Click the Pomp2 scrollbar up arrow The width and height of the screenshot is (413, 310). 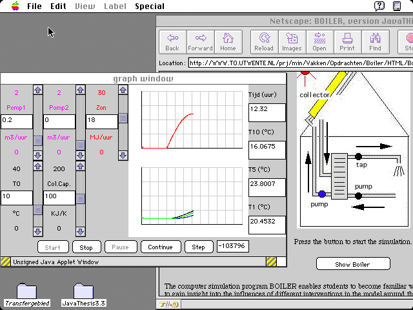80,90
